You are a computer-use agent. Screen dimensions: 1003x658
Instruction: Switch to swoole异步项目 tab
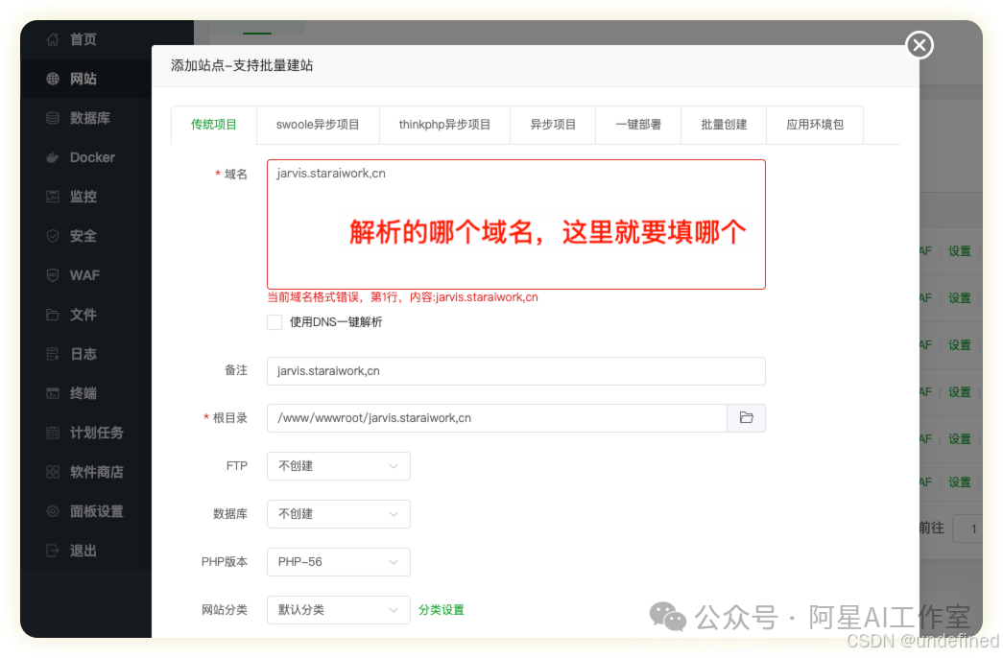pos(318,125)
